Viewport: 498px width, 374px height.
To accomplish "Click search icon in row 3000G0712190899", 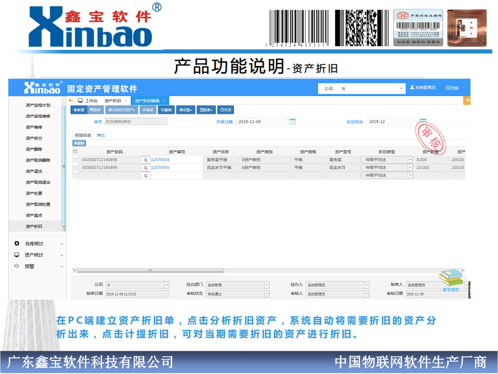I will pos(146,168).
